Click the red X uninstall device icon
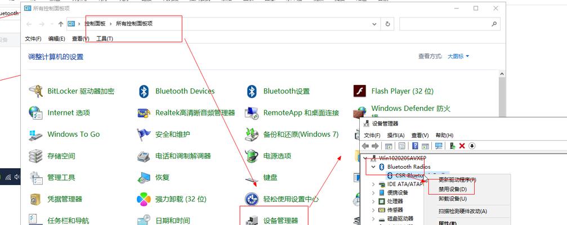 [x=462, y=146]
